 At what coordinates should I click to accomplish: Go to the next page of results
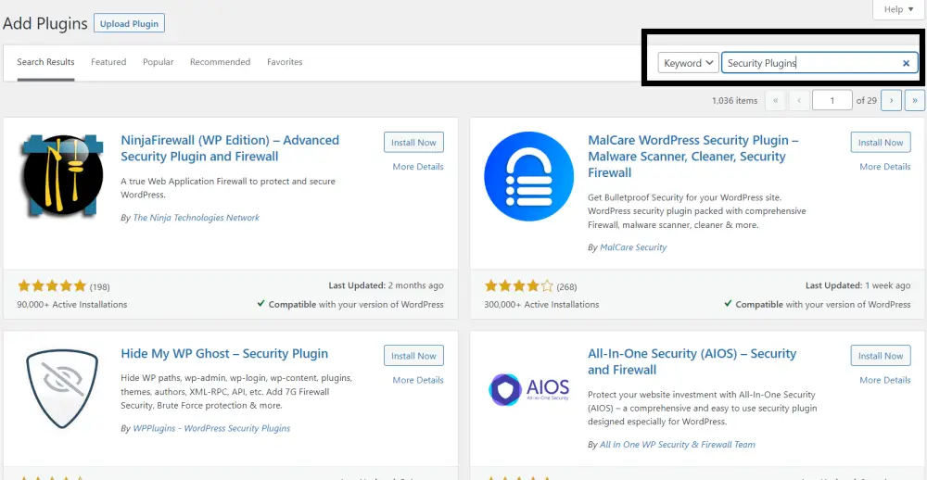(x=891, y=100)
